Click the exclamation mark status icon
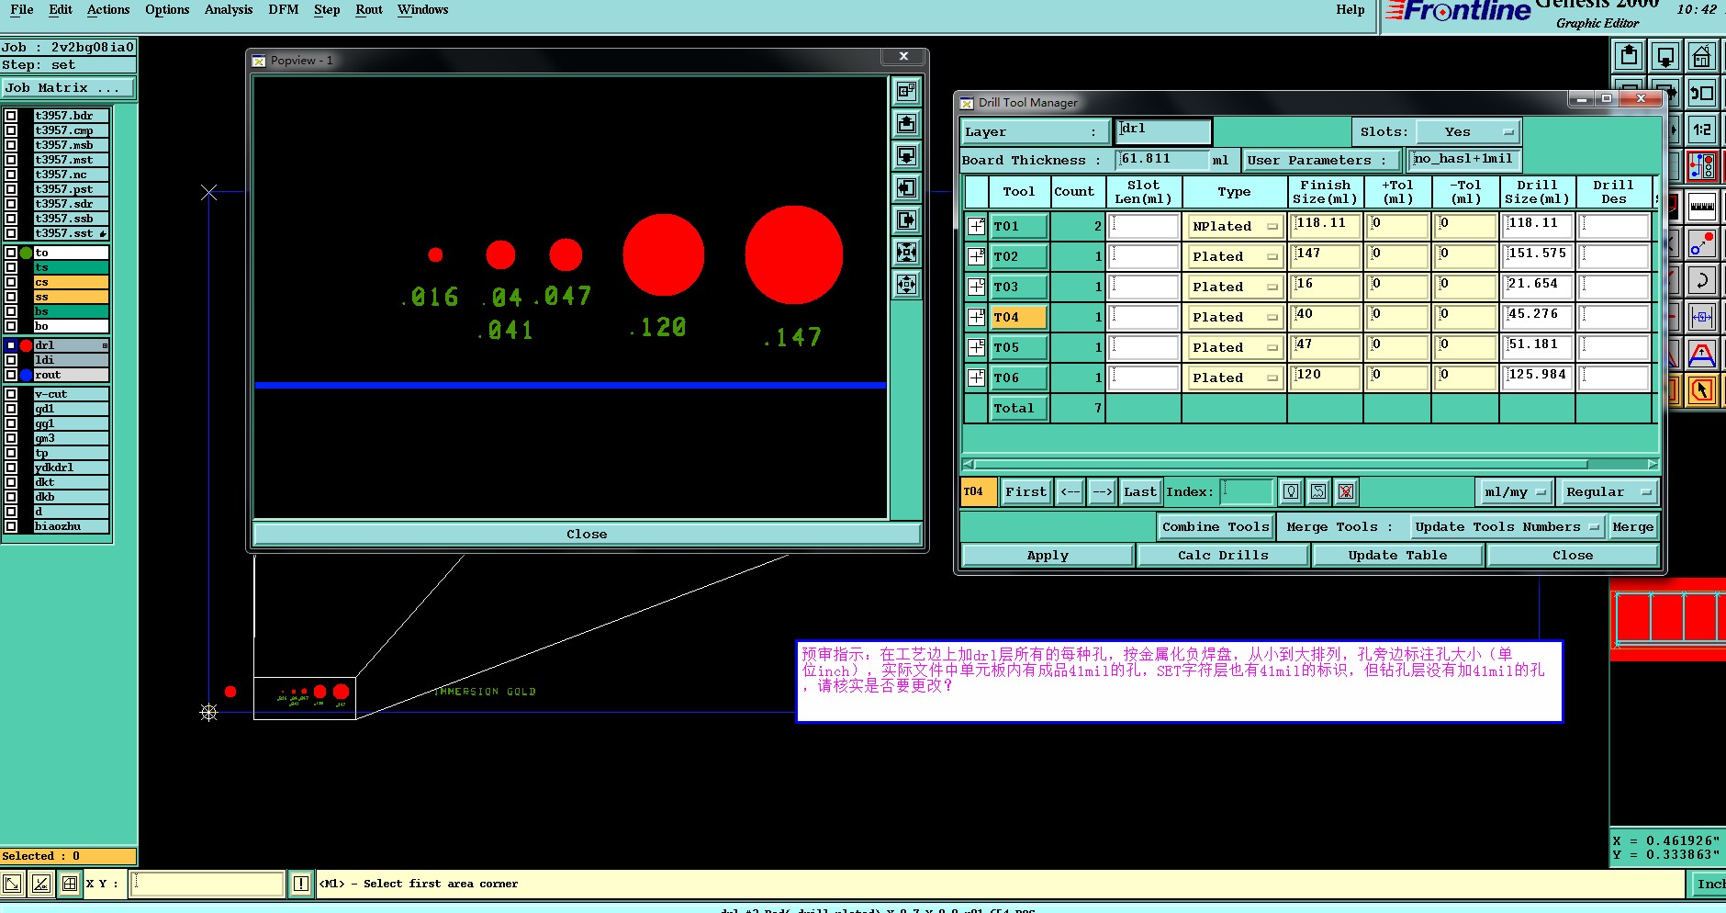 click(300, 884)
